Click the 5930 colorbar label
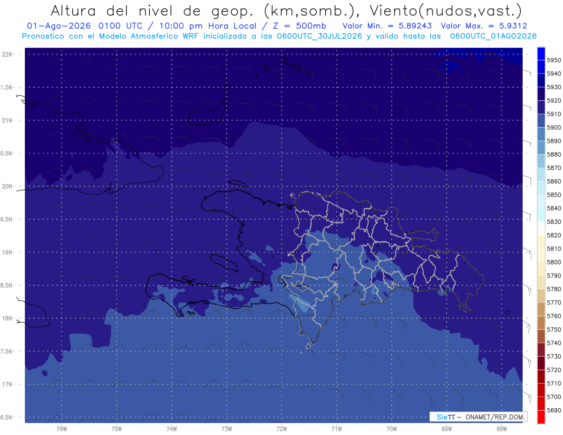This screenshot has width=563, height=435. click(554, 87)
